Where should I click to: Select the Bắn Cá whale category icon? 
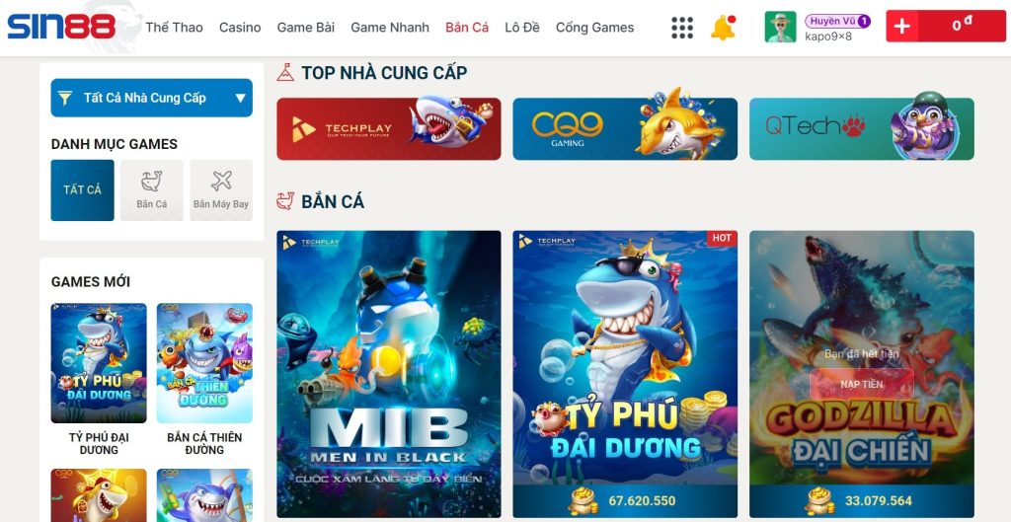coord(151,190)
